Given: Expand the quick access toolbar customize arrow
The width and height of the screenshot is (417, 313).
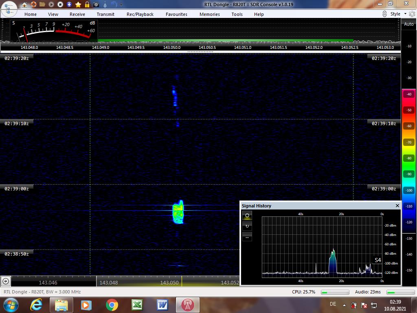Looking at the screenshot, I should pos(121,4).
